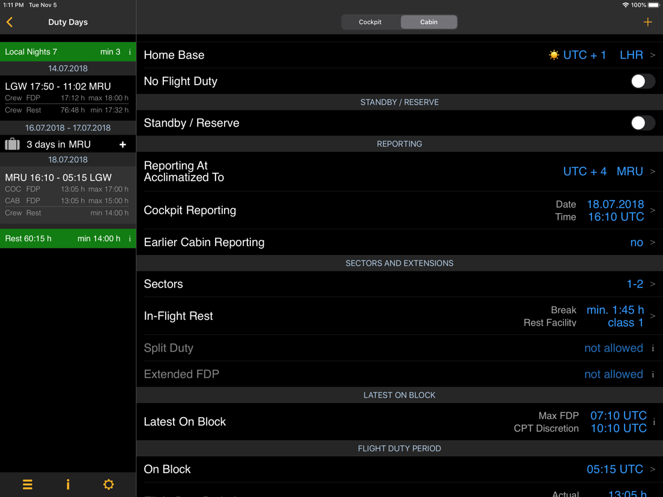Image resolution: width=663 pixels, height=497 pixels.
Task: Tap Crew Rest 76:48 h row
Action: click(67, 110)
